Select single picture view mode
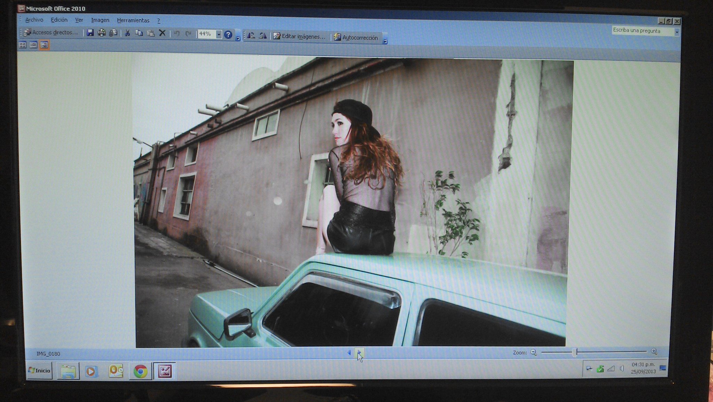The height and width of the screenshot is (402, 713). click(x=44, y=45)
